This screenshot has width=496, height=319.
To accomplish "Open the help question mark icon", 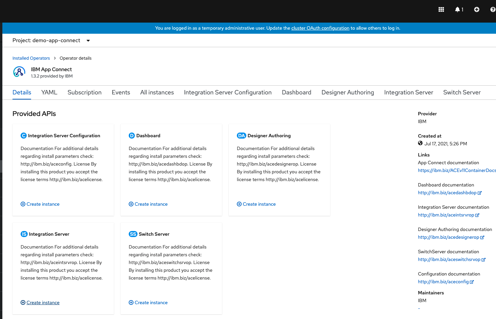I will 493,9.
